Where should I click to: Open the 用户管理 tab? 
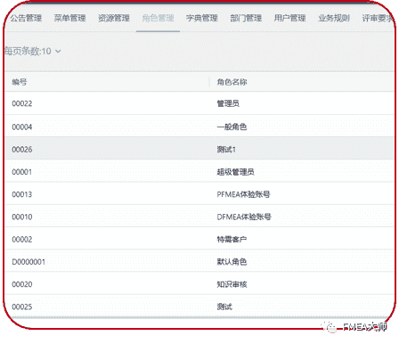pos(289,18)
